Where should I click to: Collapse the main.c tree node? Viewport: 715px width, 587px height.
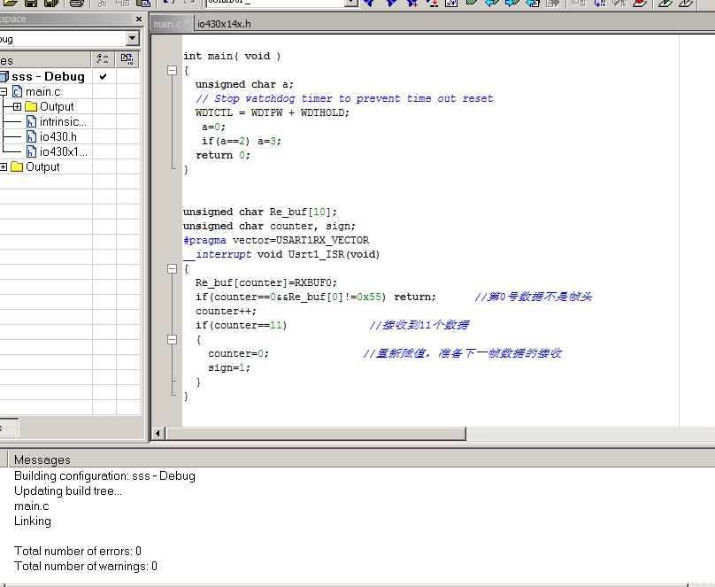pyautogui.click(x=4, y=92)
